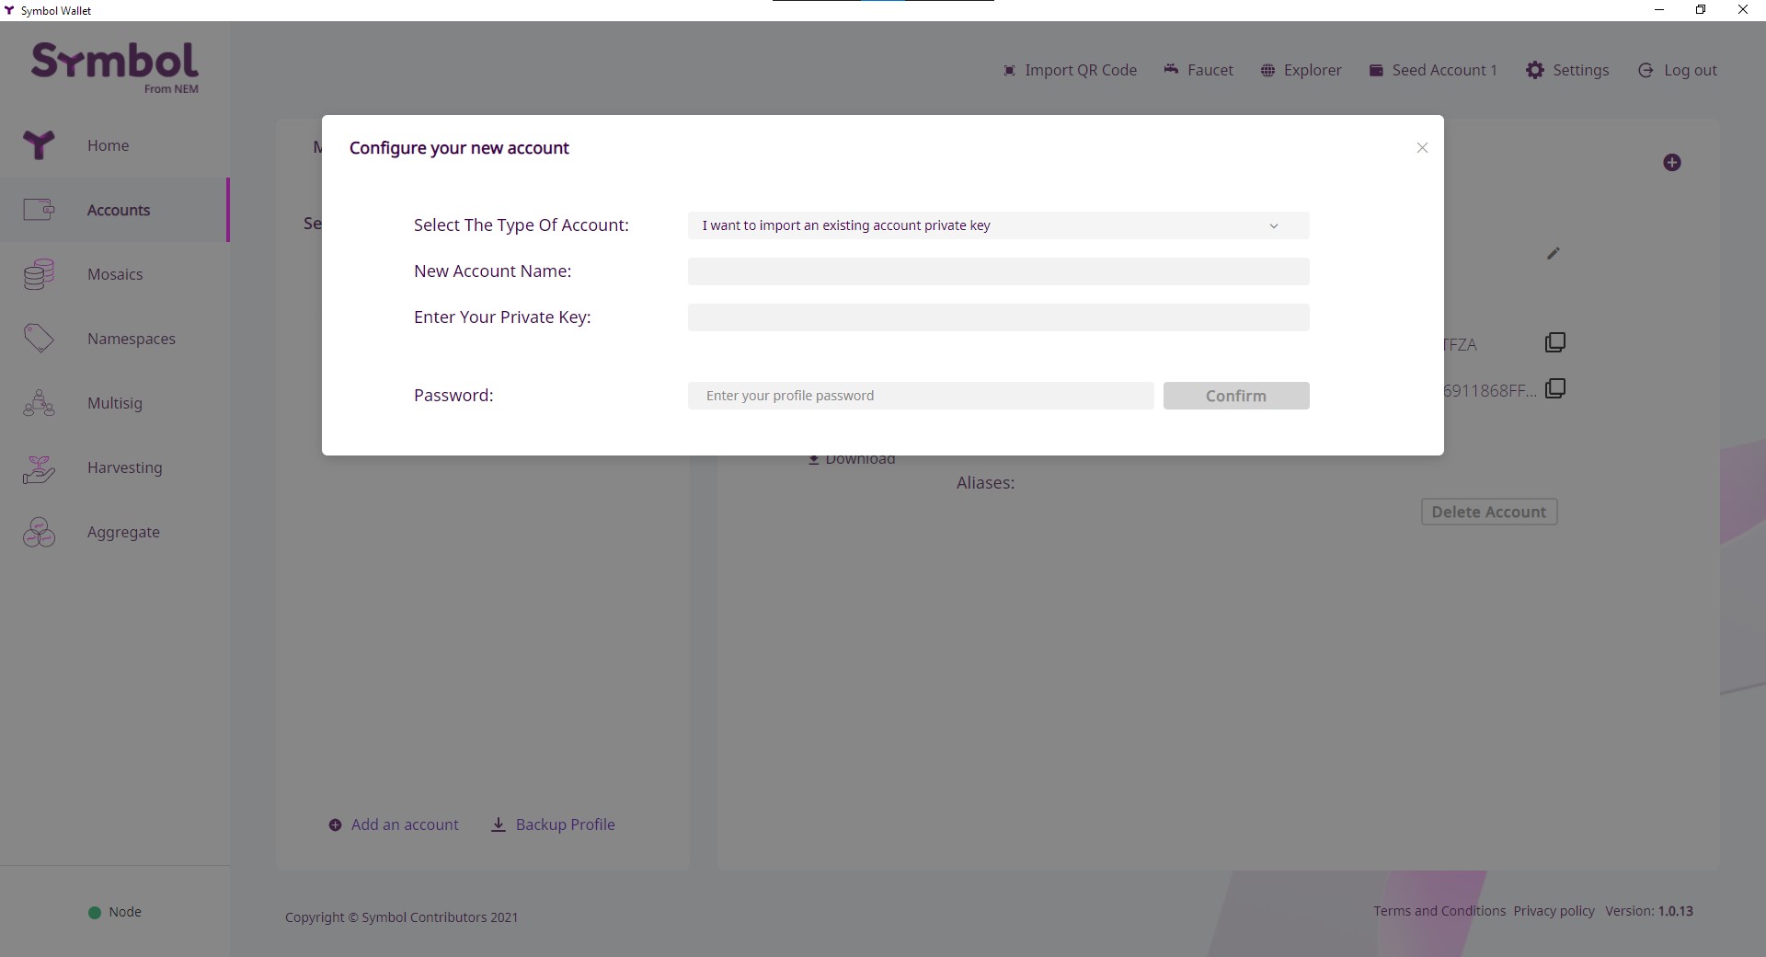This screenshot has width=1766, height=957.
Task: Open the Home page icon
Action: pos(39,145)
